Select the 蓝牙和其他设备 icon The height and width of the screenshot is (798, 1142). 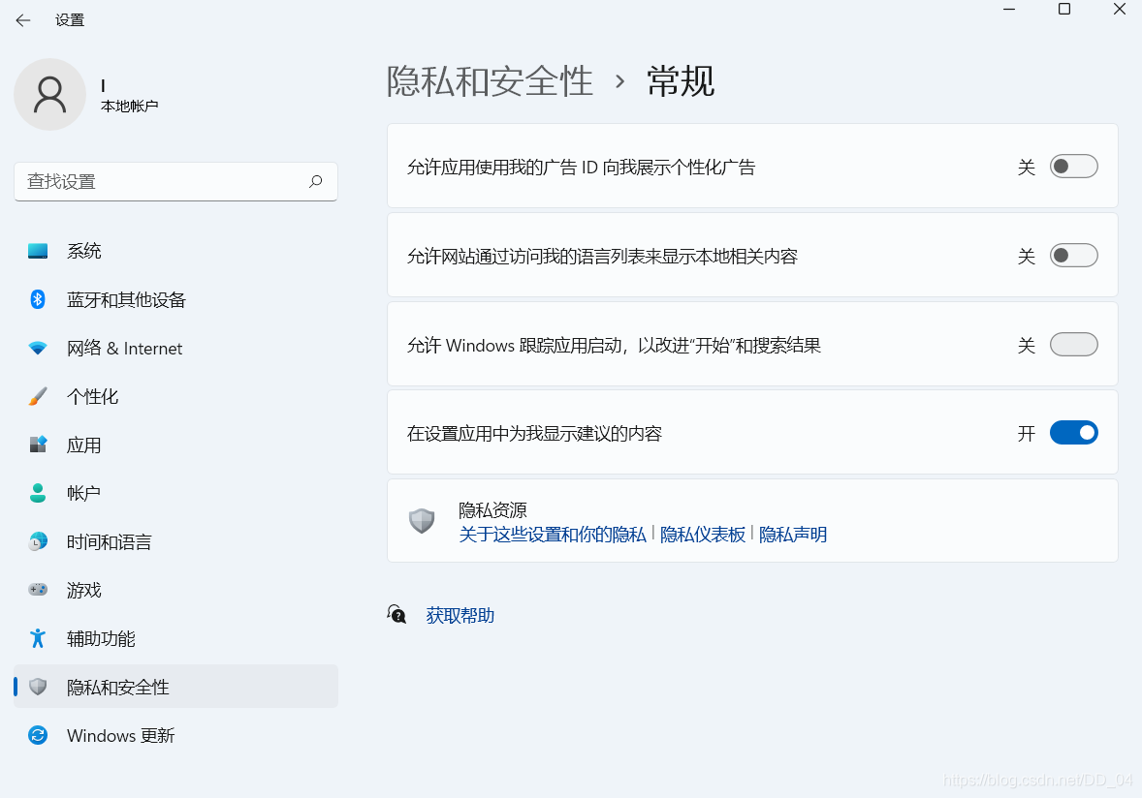[x=38, y=299]
